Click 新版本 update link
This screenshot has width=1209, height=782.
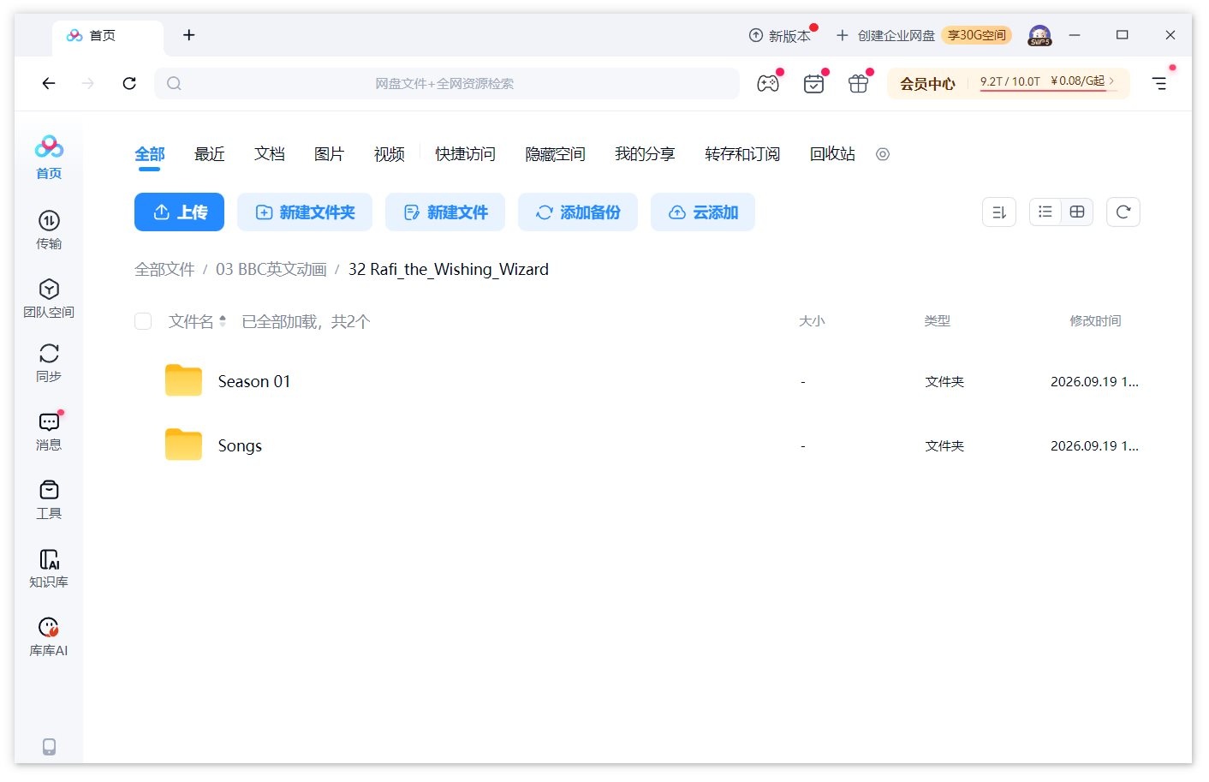[x=780, y=35]
